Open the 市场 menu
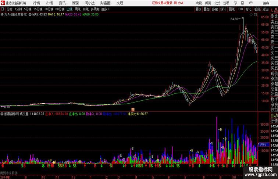This screenshot has width=278, height=179. click(49, 3)
